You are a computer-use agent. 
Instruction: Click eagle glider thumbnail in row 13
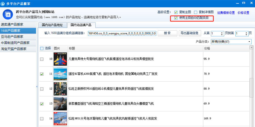tap(60, 104)
